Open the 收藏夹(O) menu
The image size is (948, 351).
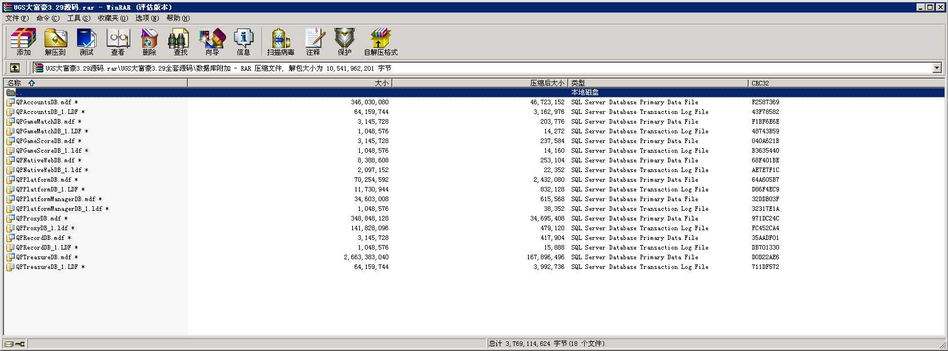113,18
